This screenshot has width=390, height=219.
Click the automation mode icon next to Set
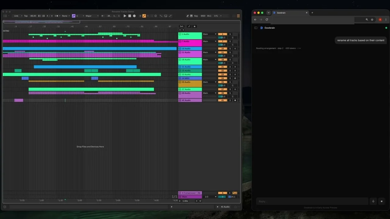point(189,26)
